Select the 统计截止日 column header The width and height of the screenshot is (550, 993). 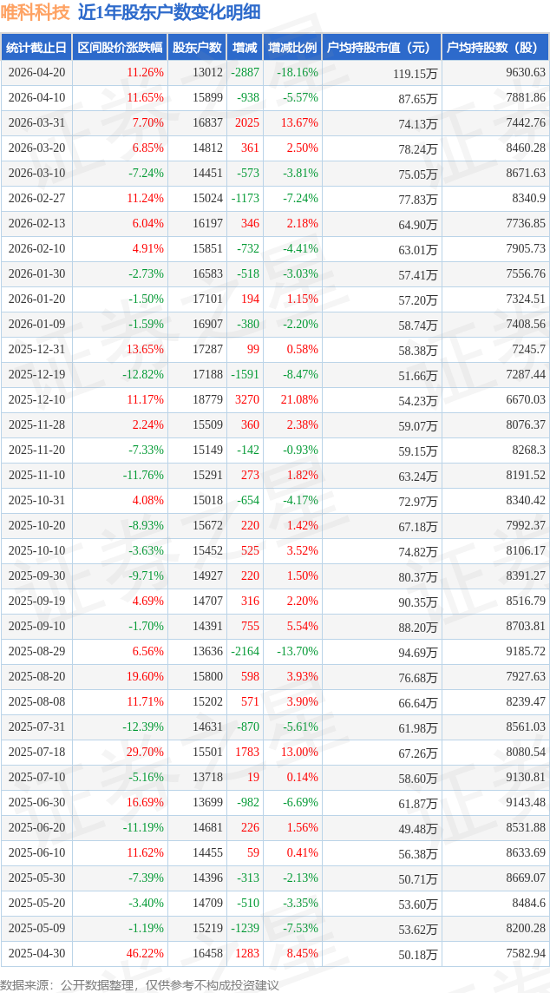36,48
